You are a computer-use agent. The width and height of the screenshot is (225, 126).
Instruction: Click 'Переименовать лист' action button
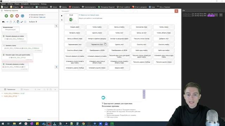pos(75,44)
